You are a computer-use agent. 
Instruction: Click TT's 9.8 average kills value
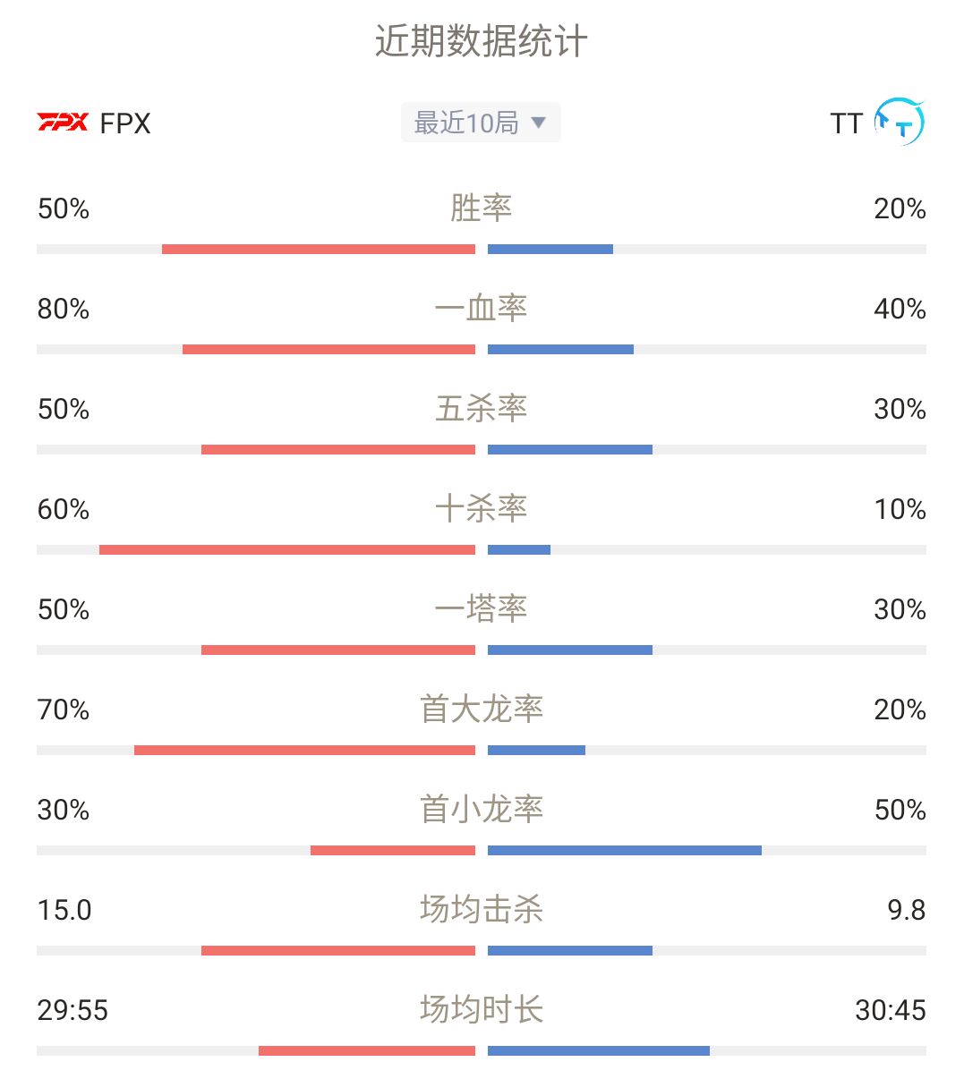coord(907,910)
